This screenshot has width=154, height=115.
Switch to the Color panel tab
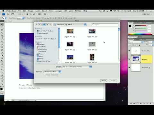130,23
